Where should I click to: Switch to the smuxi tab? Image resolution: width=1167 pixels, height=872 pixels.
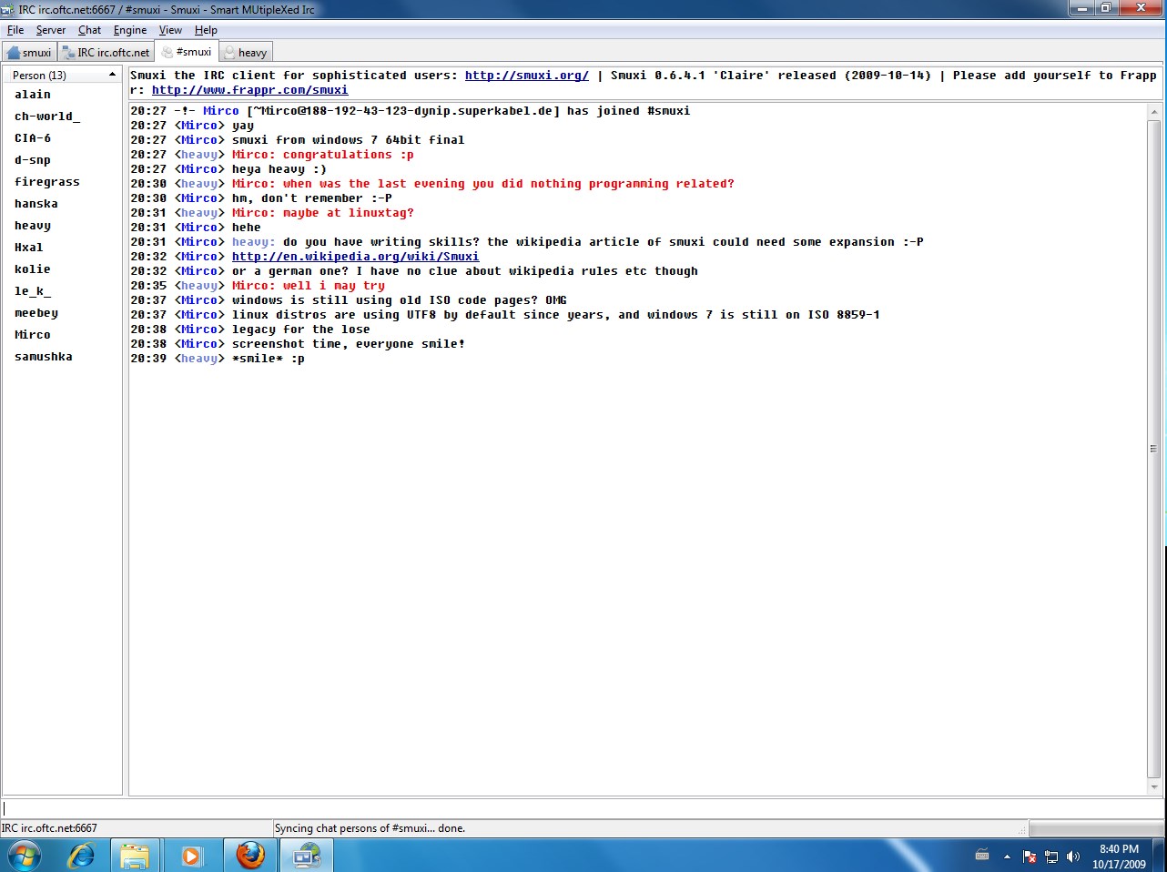point(30,52)
